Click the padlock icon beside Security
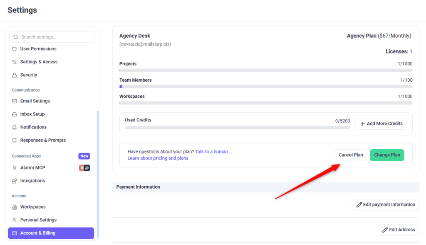The width and height of the screenshot is (426, 245). point(15,75)
